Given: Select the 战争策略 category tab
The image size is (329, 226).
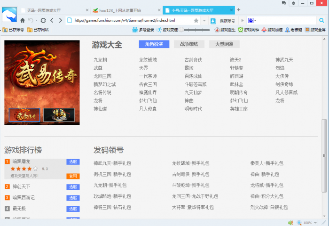Looking at the screenshot, I should tap(189, 44).
